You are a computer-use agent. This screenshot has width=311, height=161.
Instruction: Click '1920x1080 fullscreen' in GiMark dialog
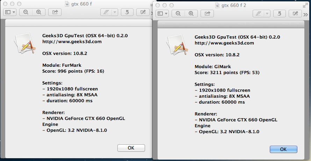click(x=225, y=90)
